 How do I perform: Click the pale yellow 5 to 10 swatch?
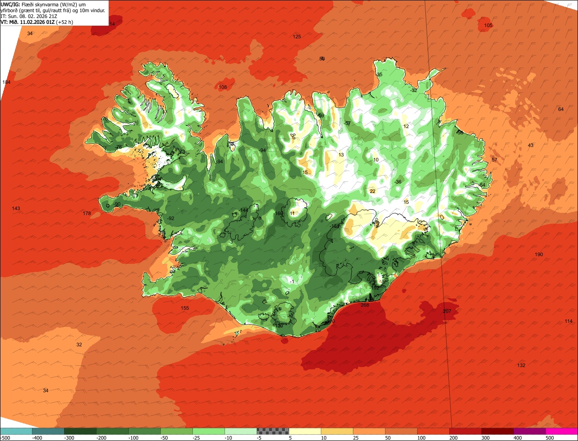tap(305, 431)
